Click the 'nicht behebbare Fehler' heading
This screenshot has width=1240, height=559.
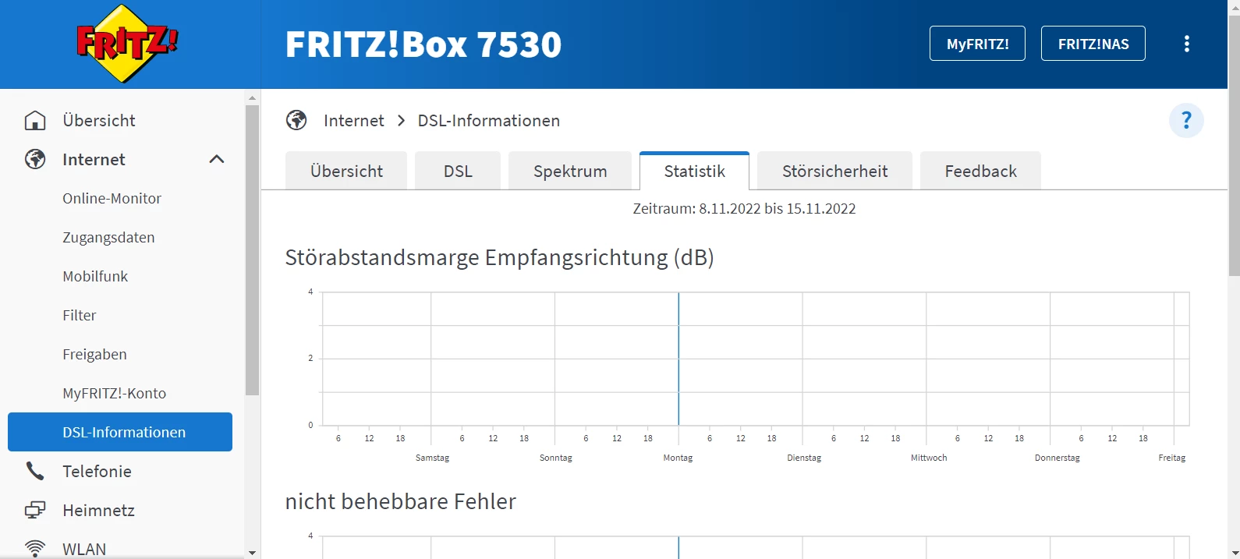[400, 501]
